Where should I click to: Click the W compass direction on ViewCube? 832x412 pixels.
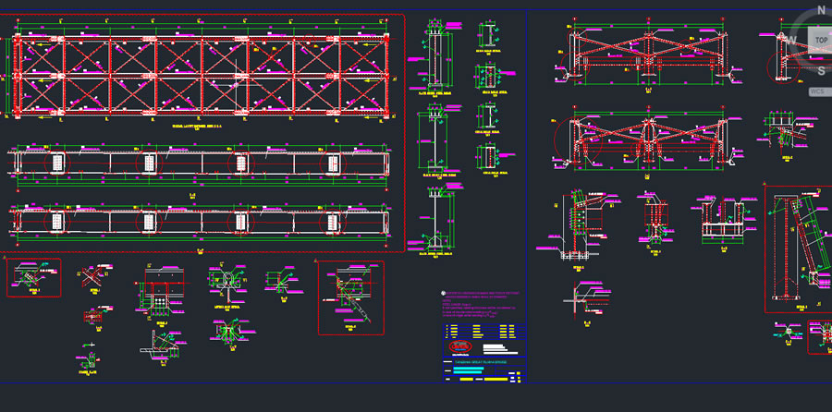pyautogui.click(x=792, y=40)
